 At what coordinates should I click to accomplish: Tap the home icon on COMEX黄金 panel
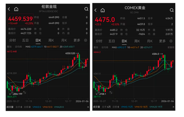[103, 10]
